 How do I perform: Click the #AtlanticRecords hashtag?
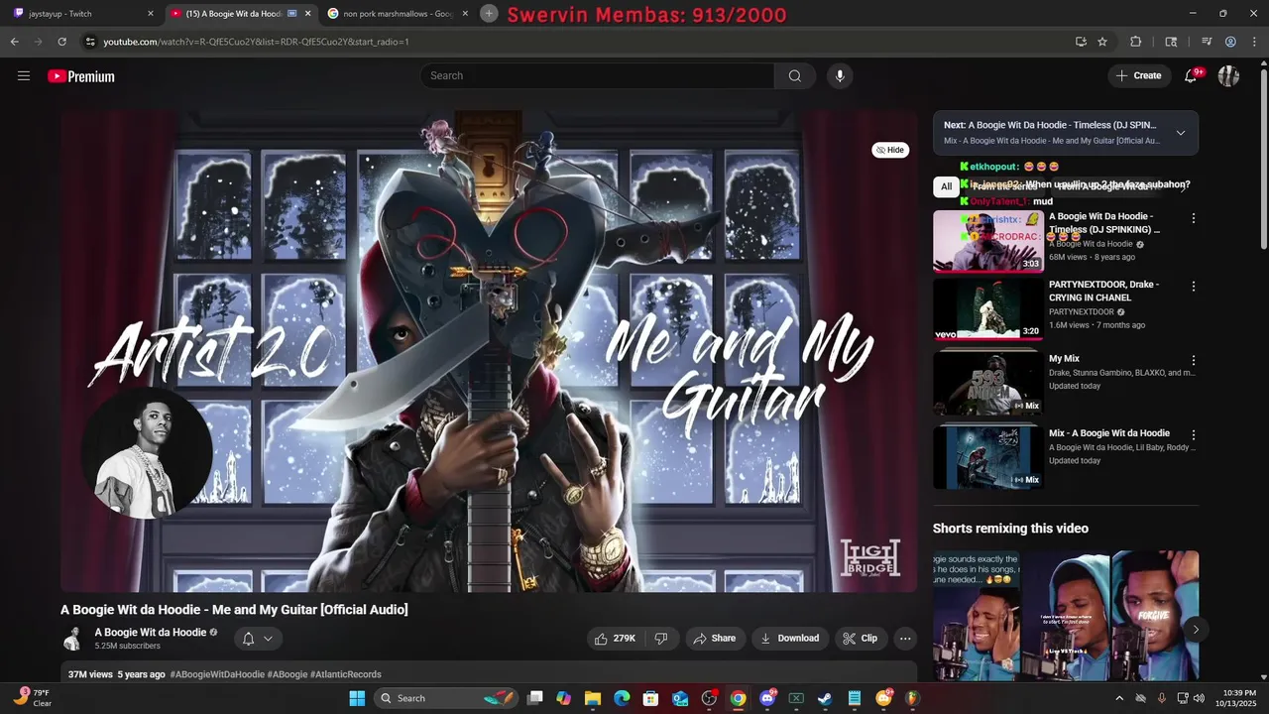[346, 674]
